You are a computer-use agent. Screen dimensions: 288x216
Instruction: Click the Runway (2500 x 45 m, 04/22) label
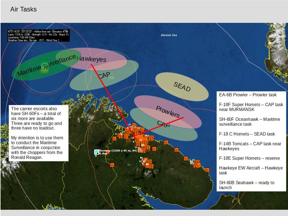(121, 151)
